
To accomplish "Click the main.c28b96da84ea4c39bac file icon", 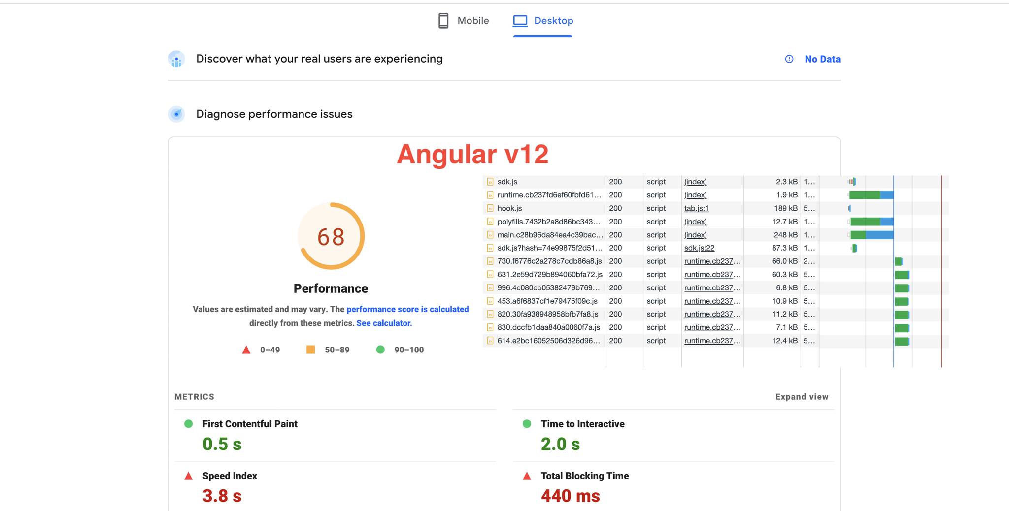I will pyautogui.click(x=490, y=235).
